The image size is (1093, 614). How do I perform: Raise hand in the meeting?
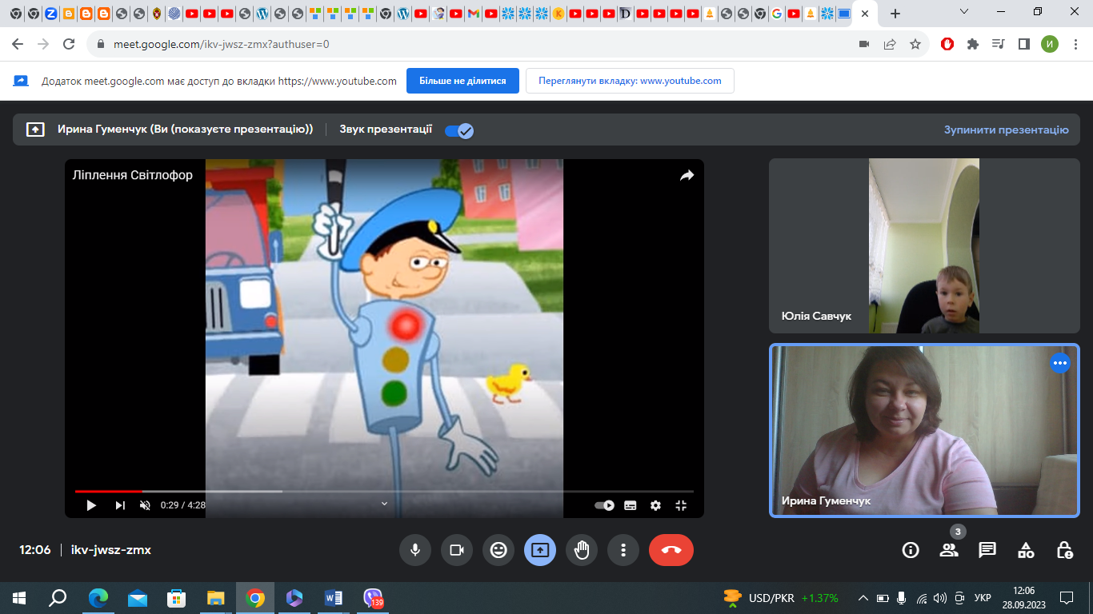pyautogui.click(x=582, y=550)
